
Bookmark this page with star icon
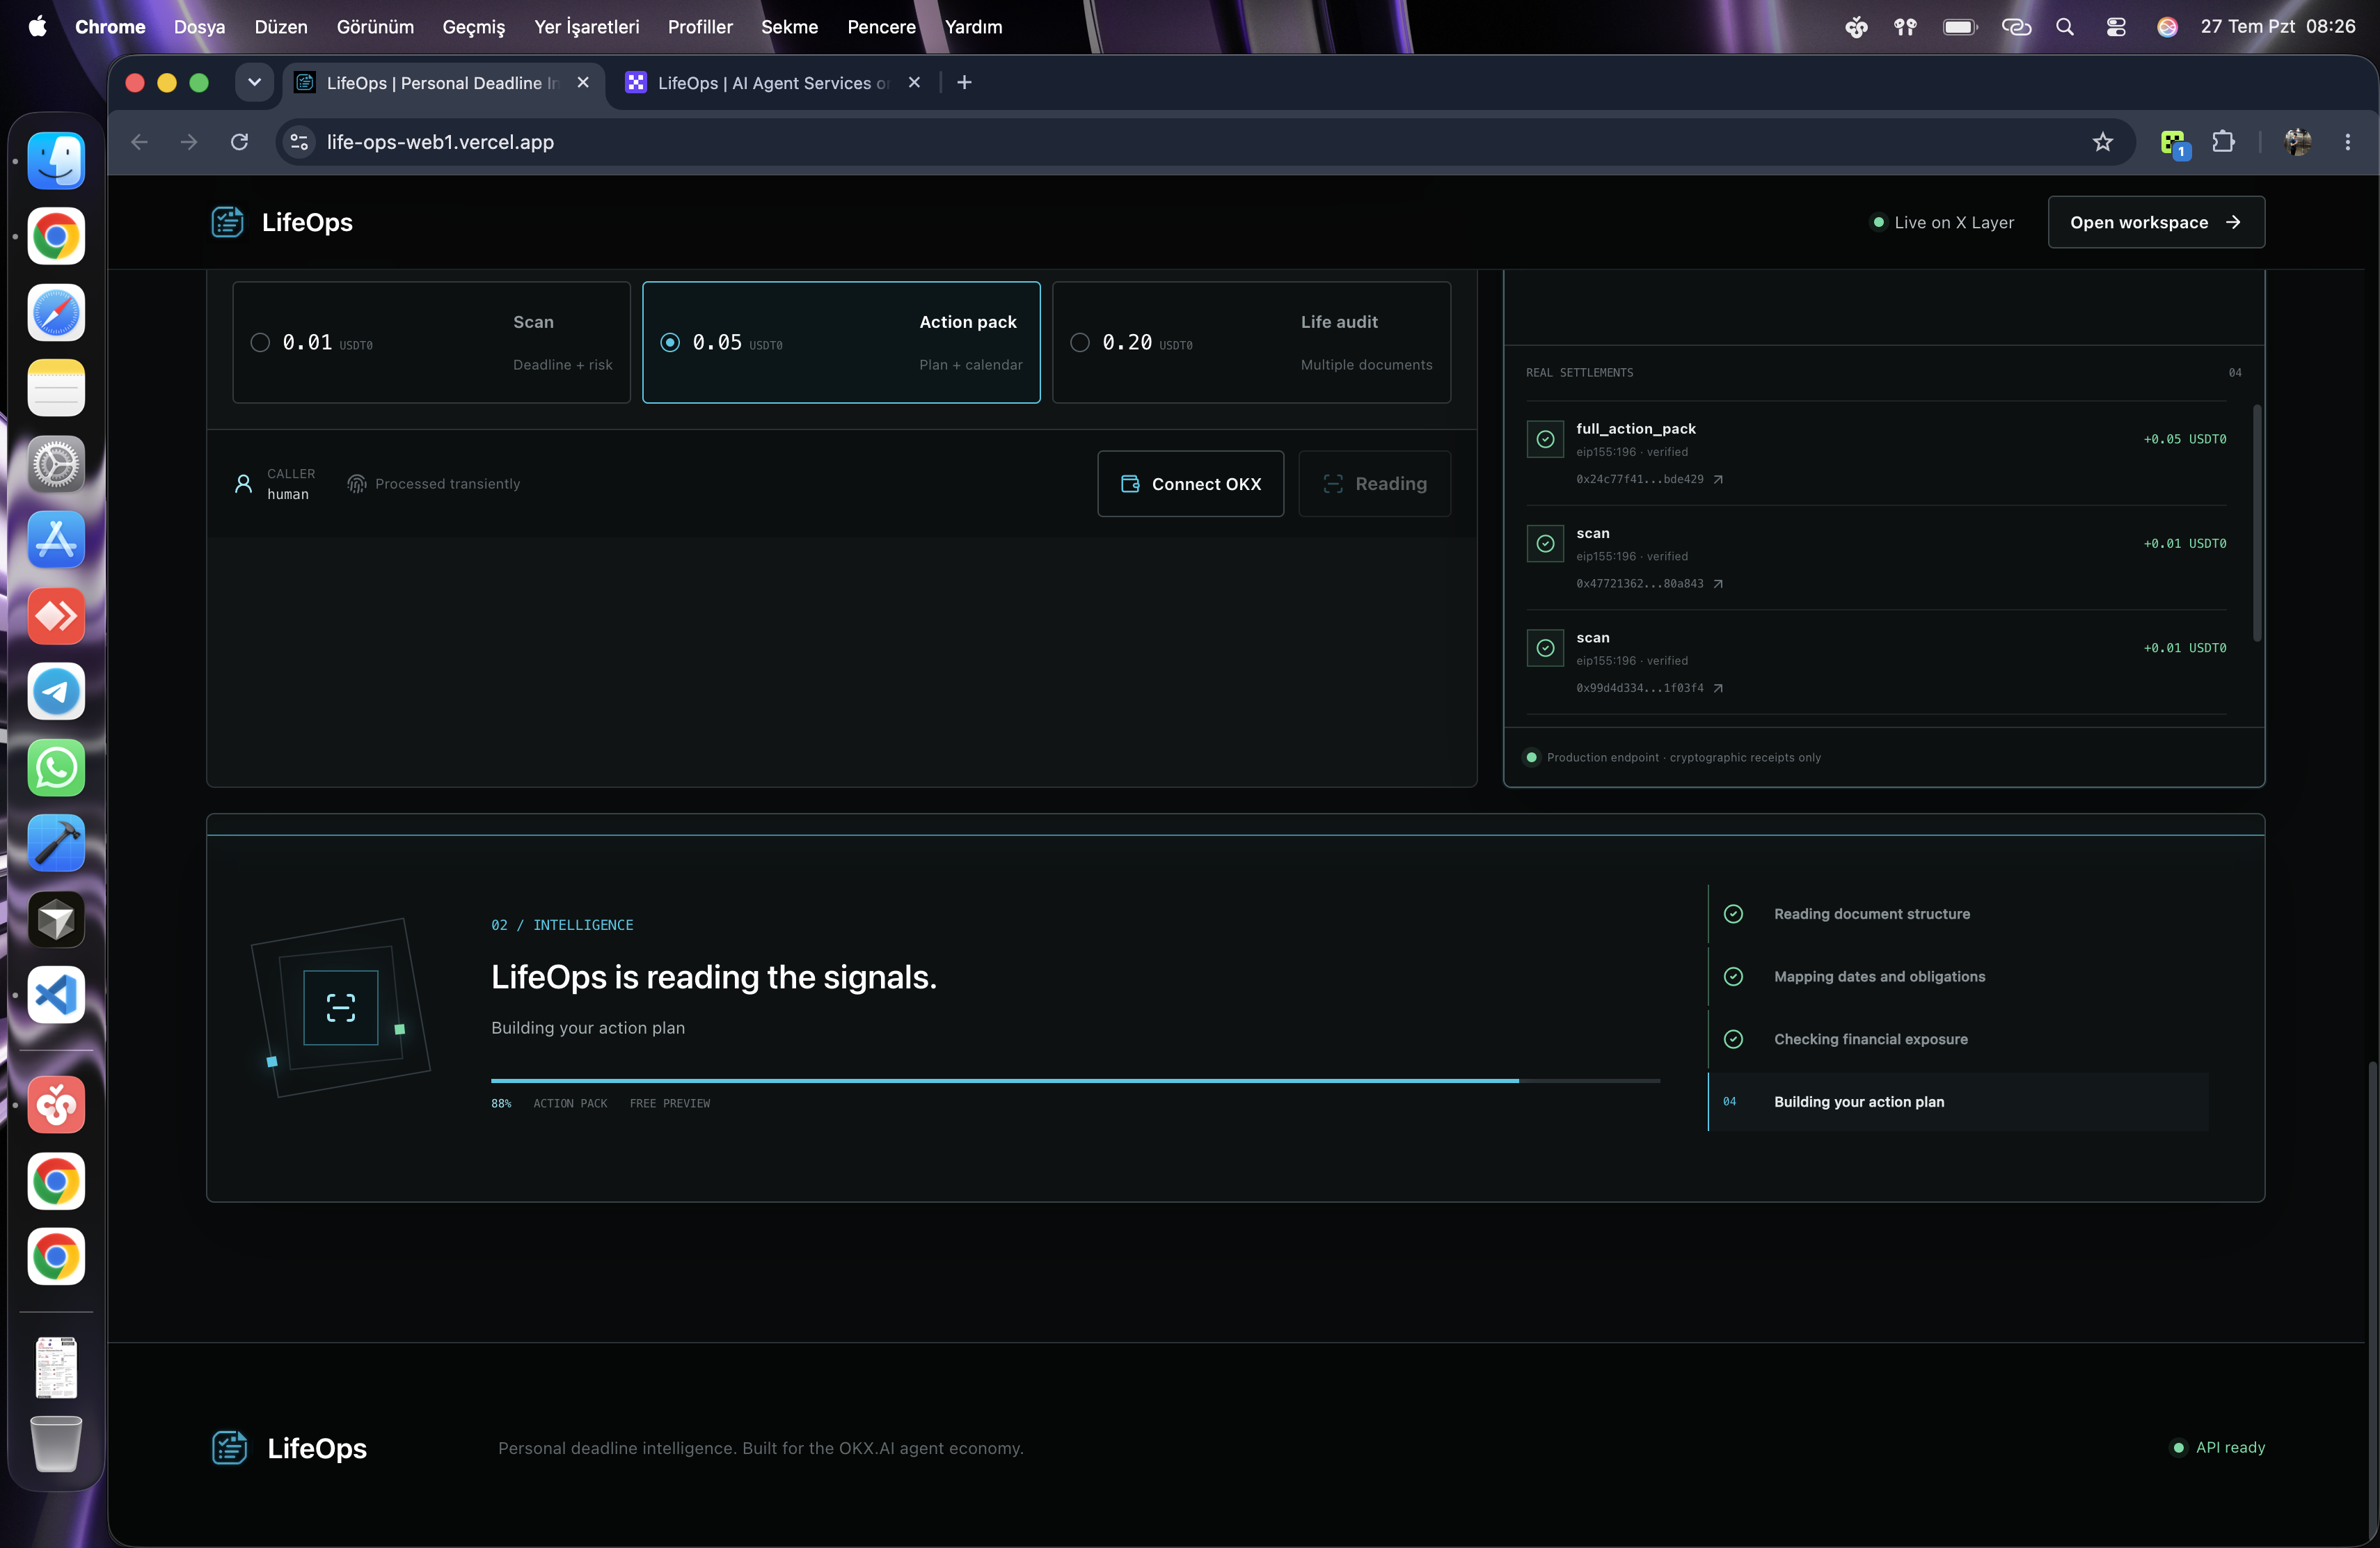coord(2103,142)
